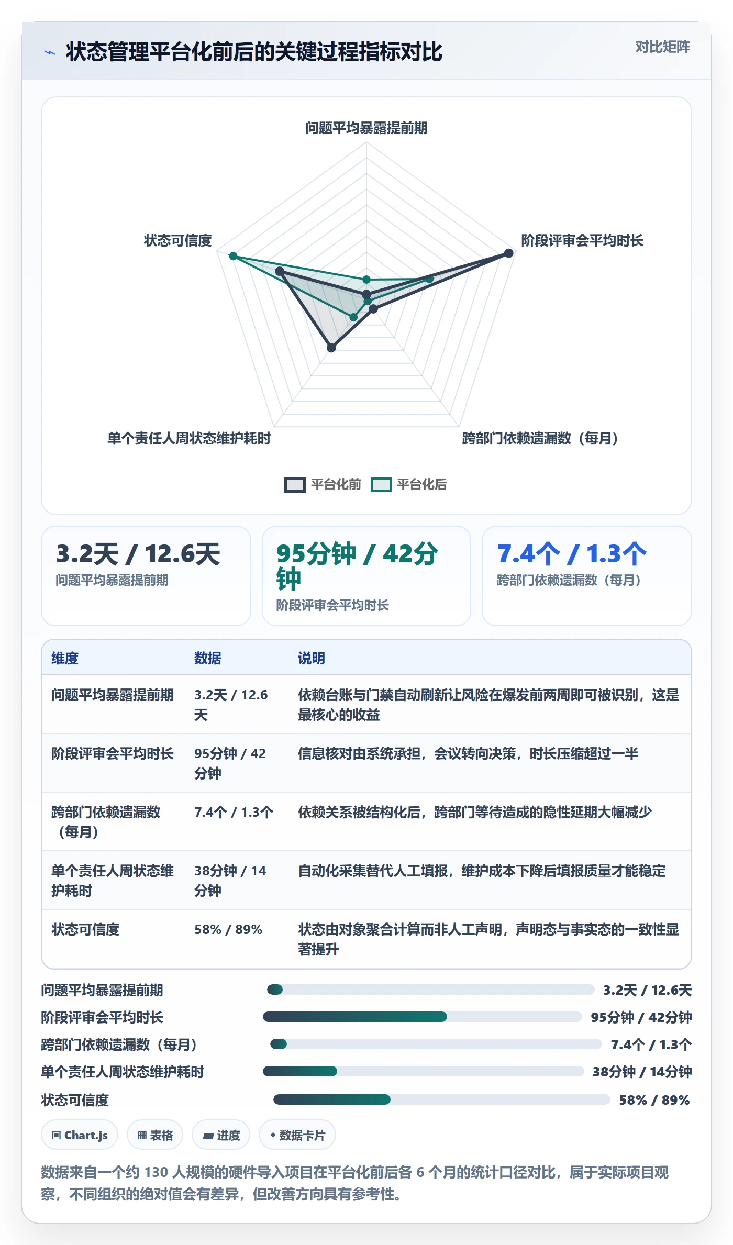Click the dark radar point at 阶段评审会平均时长

tap(508, 253)
